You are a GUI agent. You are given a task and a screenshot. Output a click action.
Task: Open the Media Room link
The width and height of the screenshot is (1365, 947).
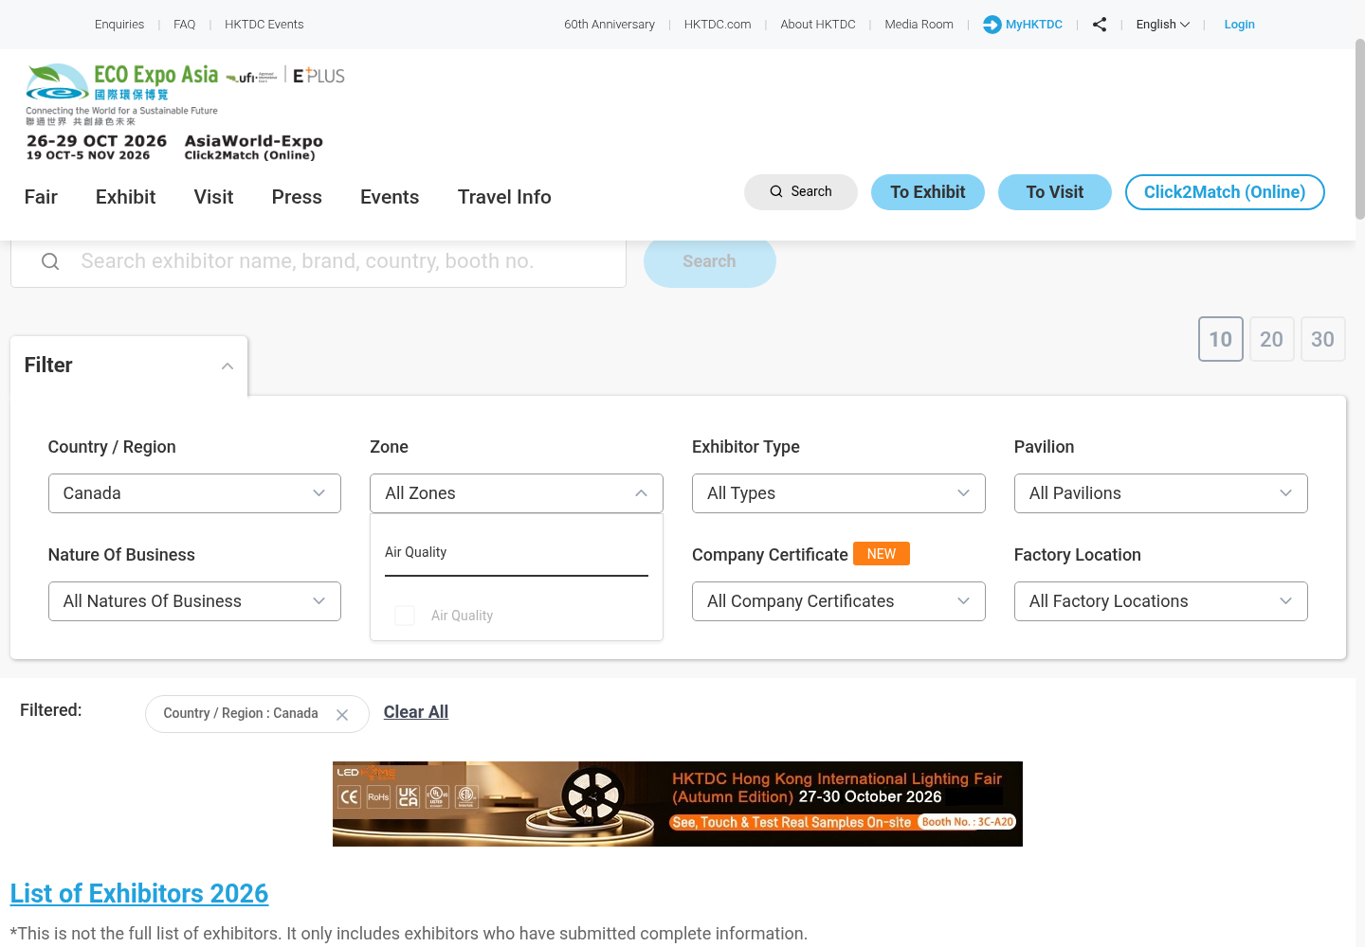point(919,25)
